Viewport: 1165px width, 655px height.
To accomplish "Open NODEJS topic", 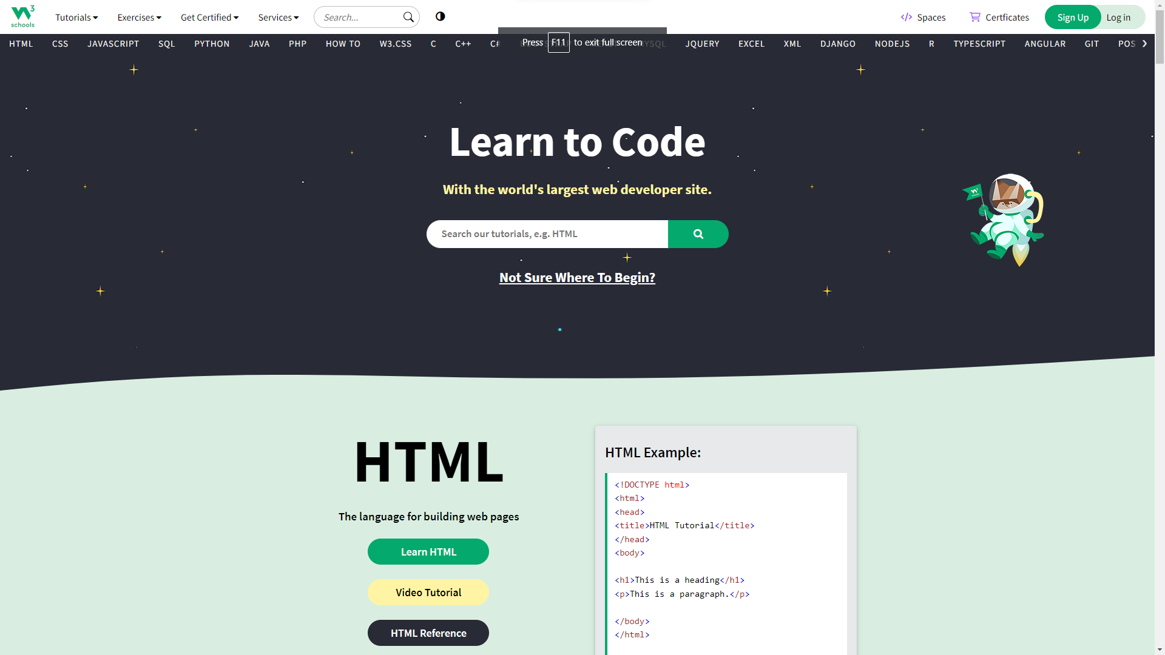I will tap(892, 44).
